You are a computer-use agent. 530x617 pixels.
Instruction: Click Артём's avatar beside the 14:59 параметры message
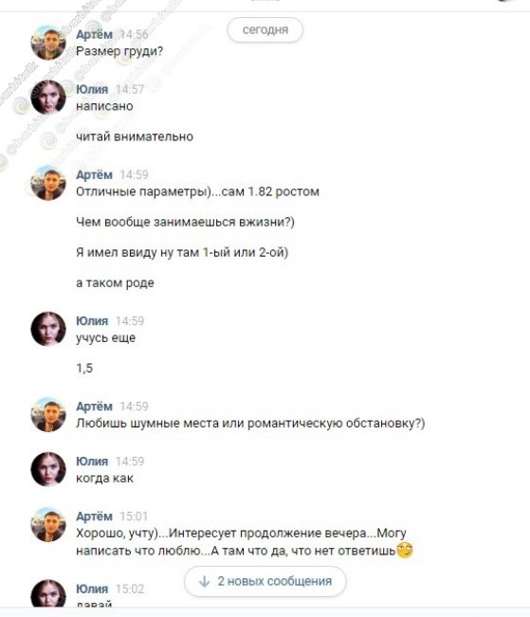click(48, 183)
